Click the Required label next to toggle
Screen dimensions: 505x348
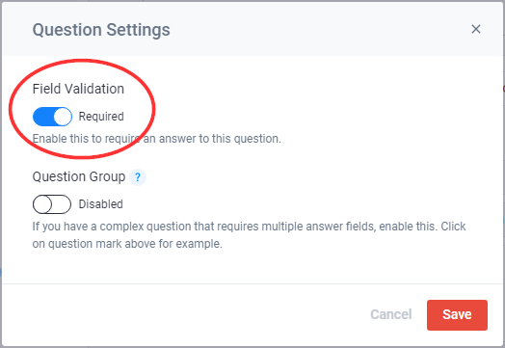101,117
